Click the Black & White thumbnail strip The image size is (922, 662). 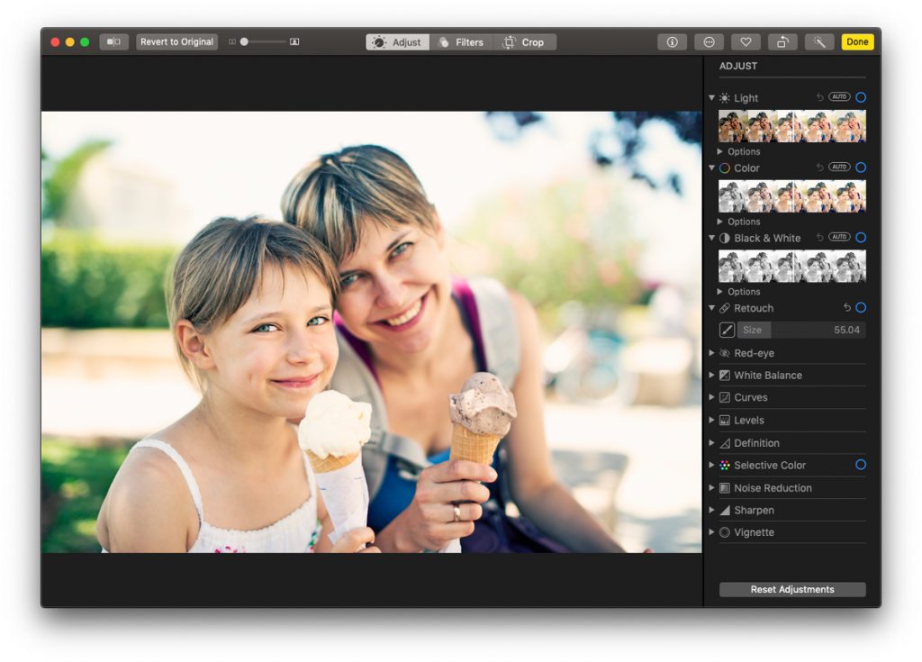tap(792, 267)
